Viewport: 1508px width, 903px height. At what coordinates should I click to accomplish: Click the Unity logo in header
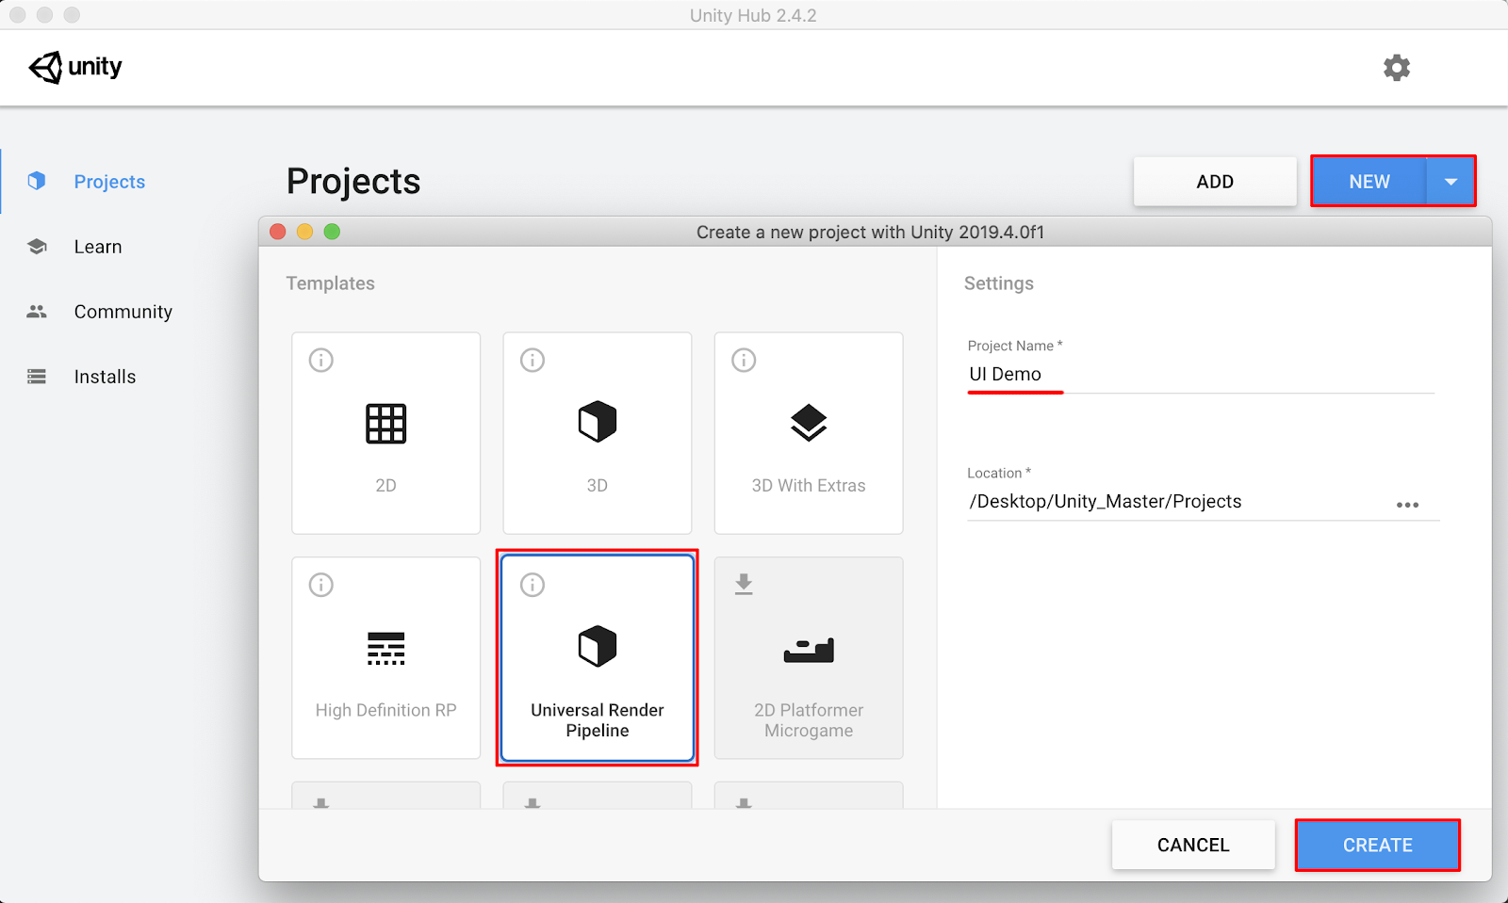coord(75,68)
